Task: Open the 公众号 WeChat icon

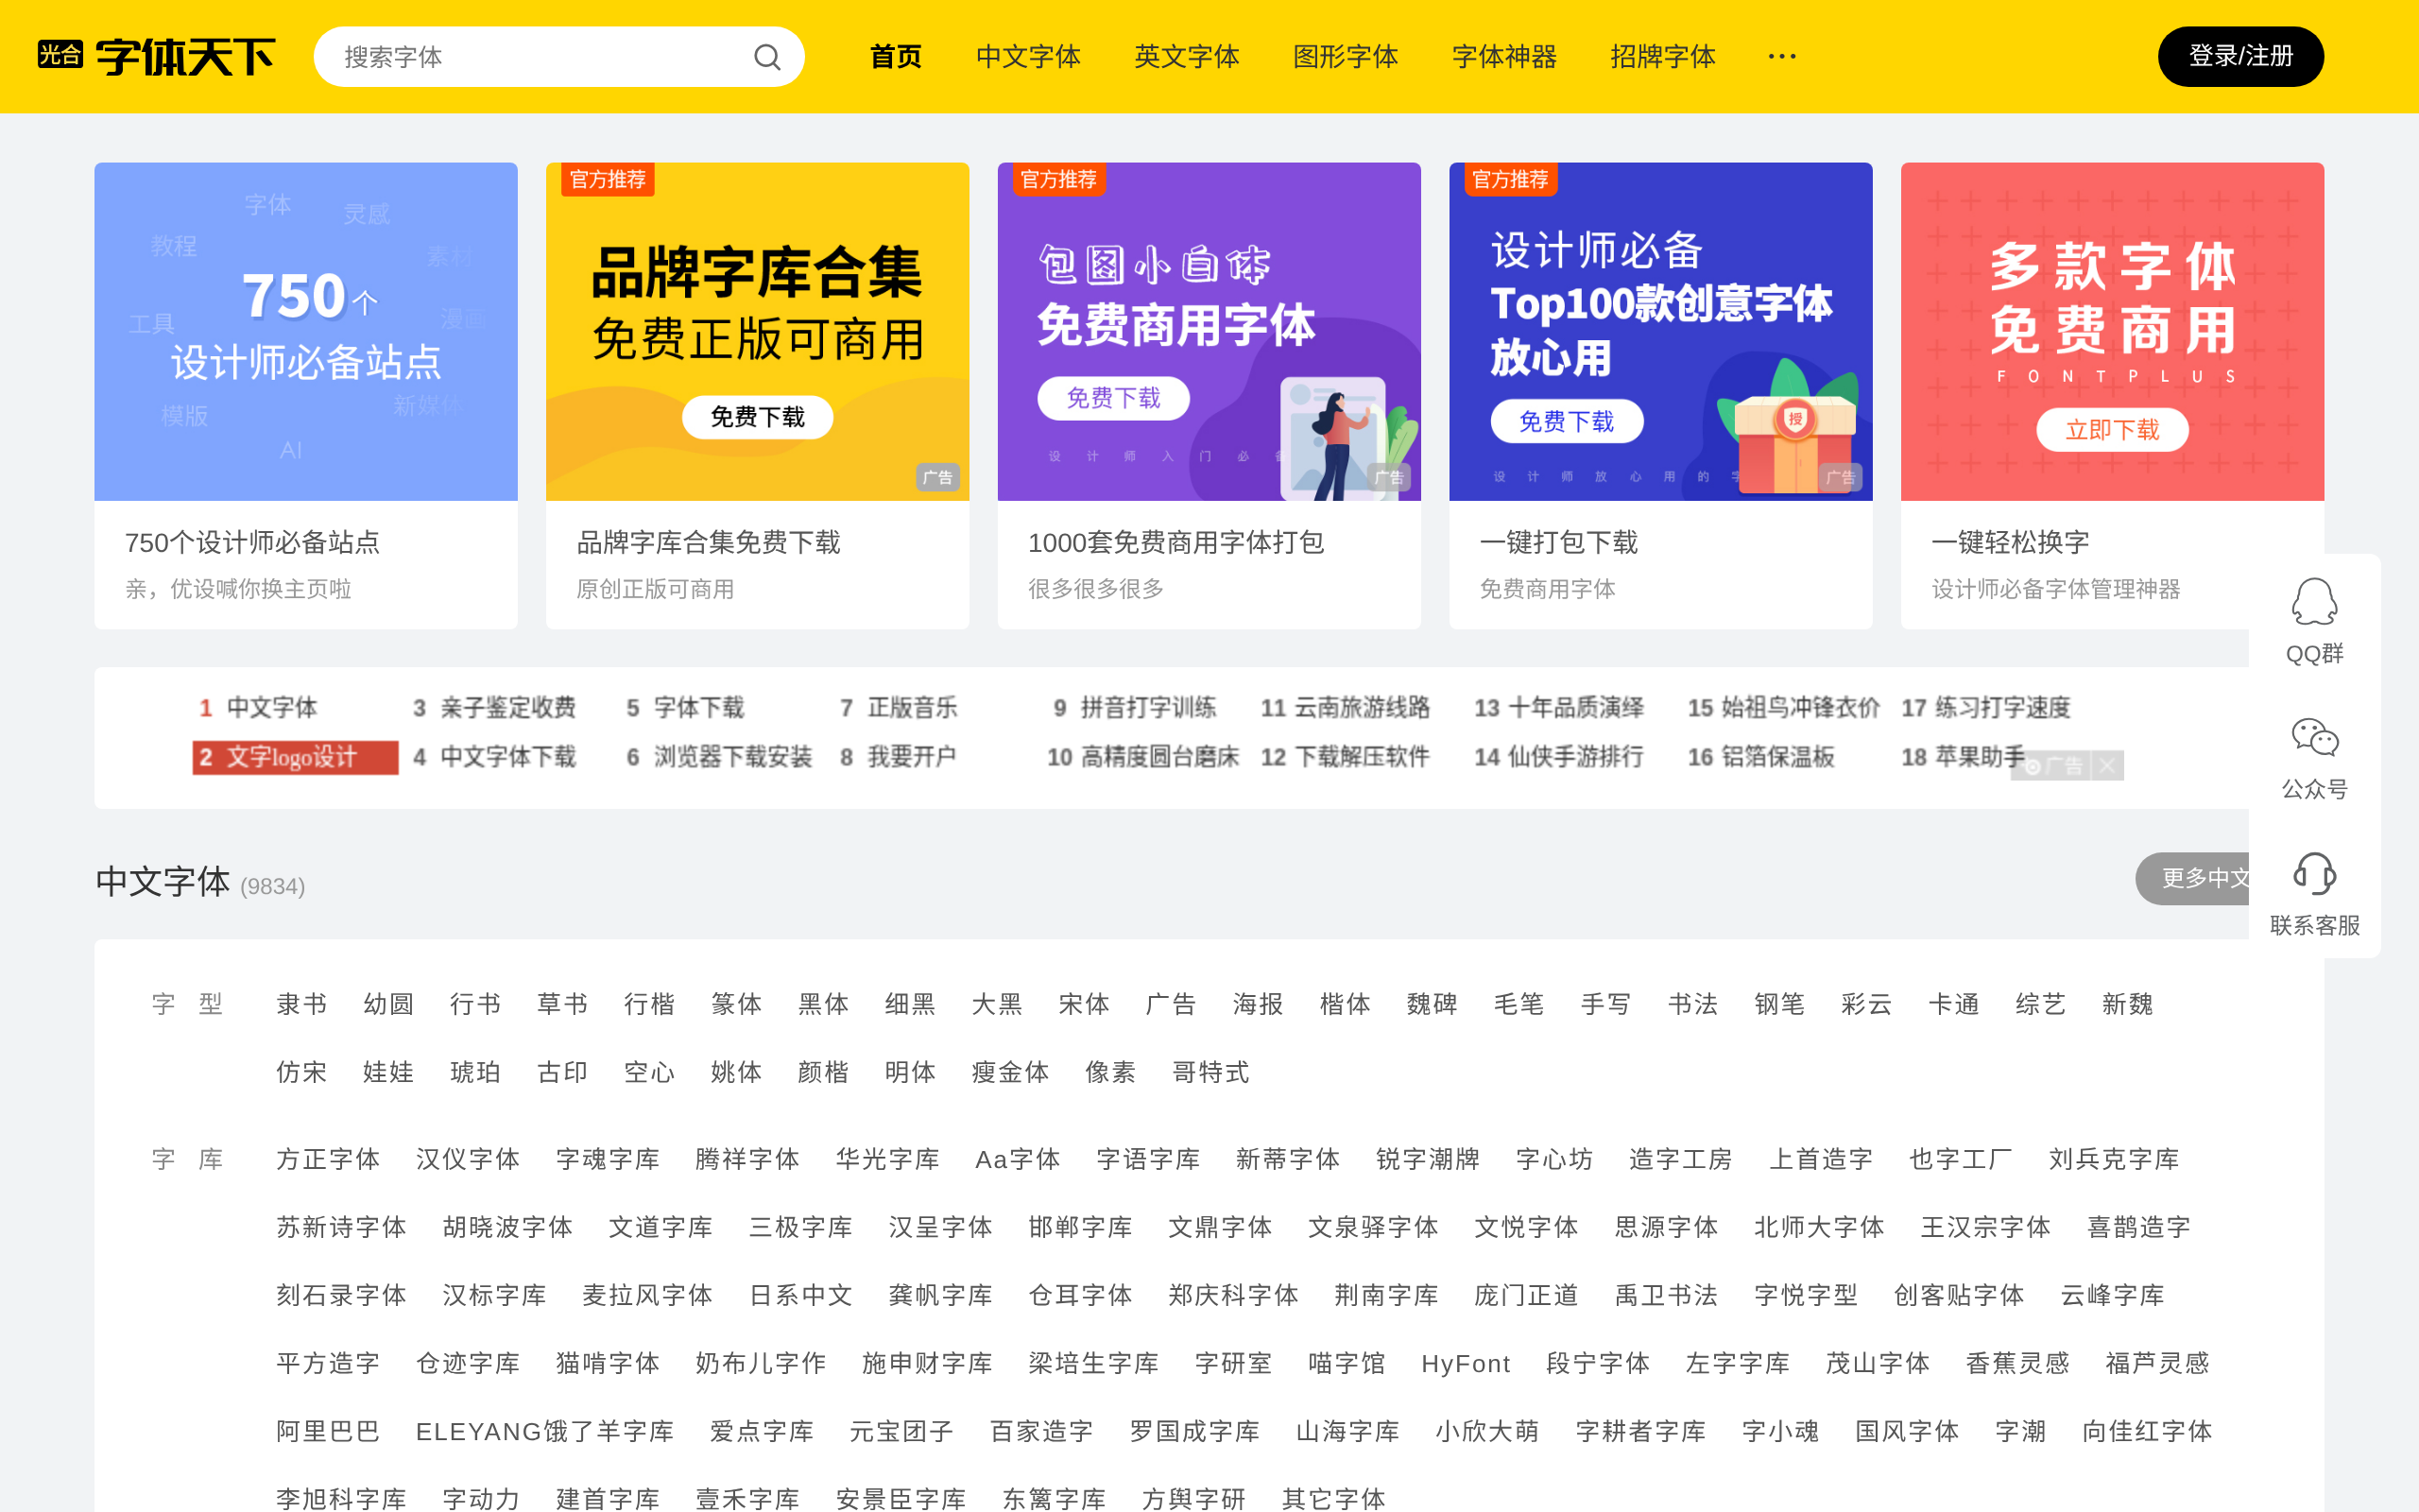Action: 2314,738
